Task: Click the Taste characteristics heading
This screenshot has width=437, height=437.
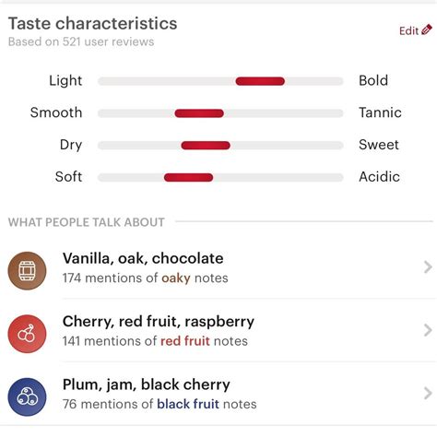Action: click(92, 23)
